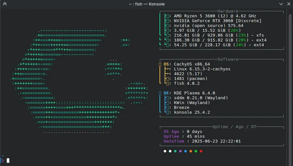293x166 pixels.
Task: Click the second white color dot
Action: pos(170,151)
